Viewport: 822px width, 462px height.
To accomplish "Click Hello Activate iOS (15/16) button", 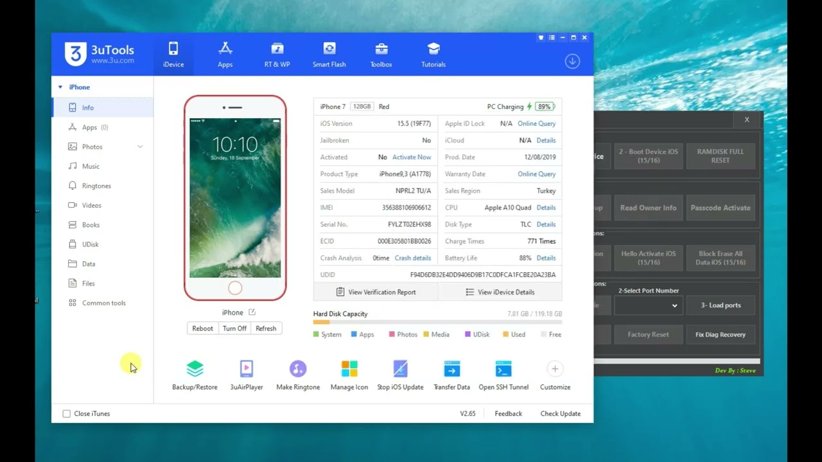I will click(x=648, y=258).
